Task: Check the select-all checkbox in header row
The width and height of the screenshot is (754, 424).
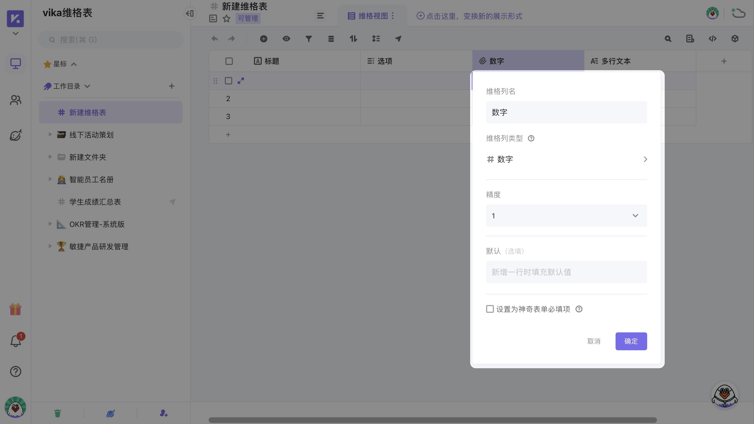Action: tap(228, 61)
